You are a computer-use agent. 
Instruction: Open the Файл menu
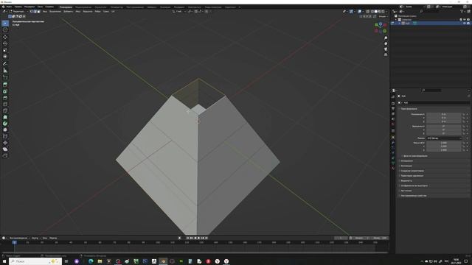tap(9, 7)
